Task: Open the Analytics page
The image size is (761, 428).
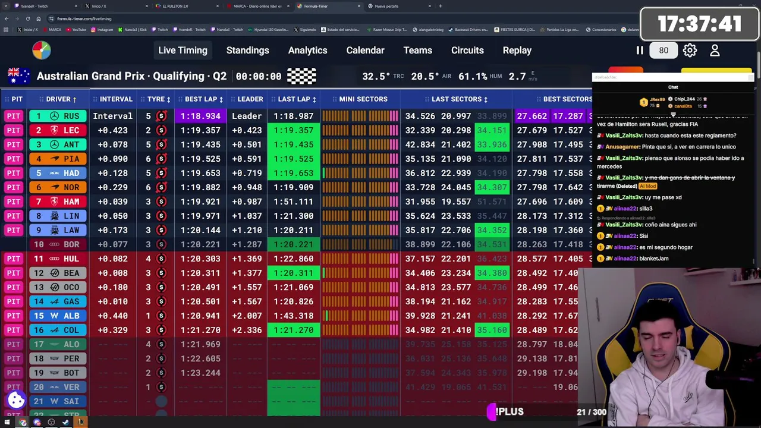Action: click(307, 51)
